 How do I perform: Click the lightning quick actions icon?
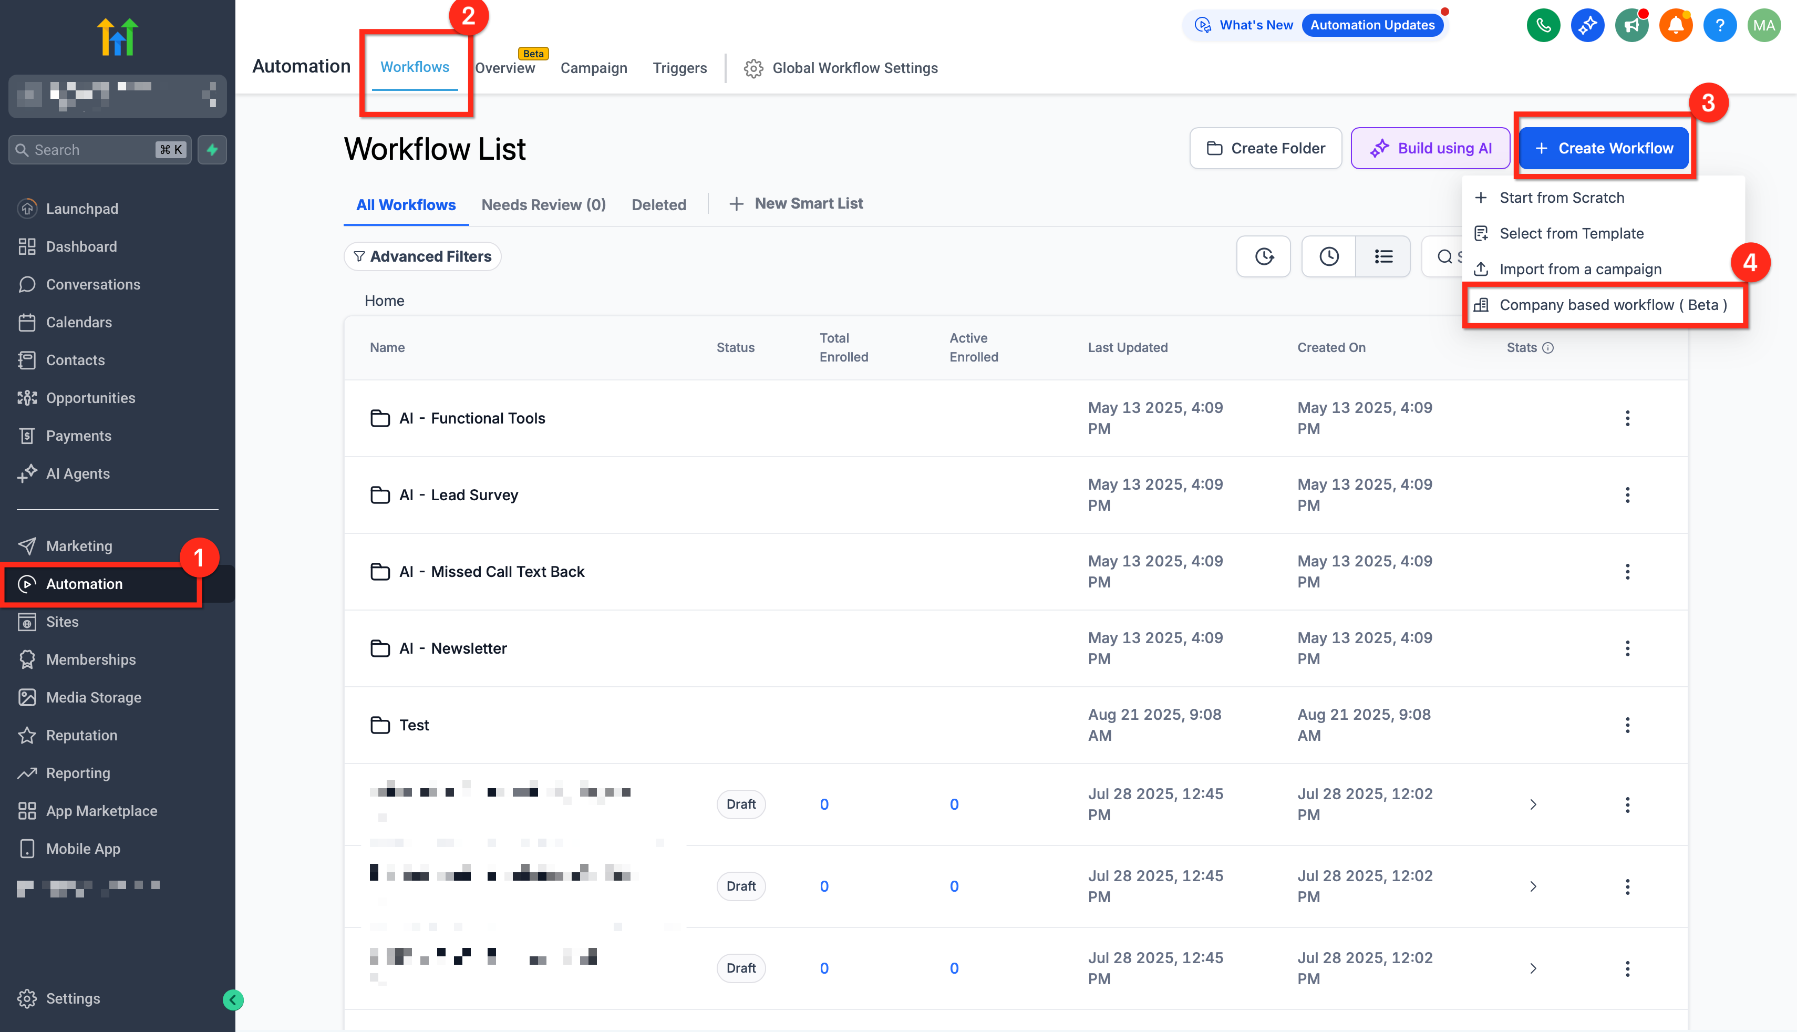click(x=212, y=150)
